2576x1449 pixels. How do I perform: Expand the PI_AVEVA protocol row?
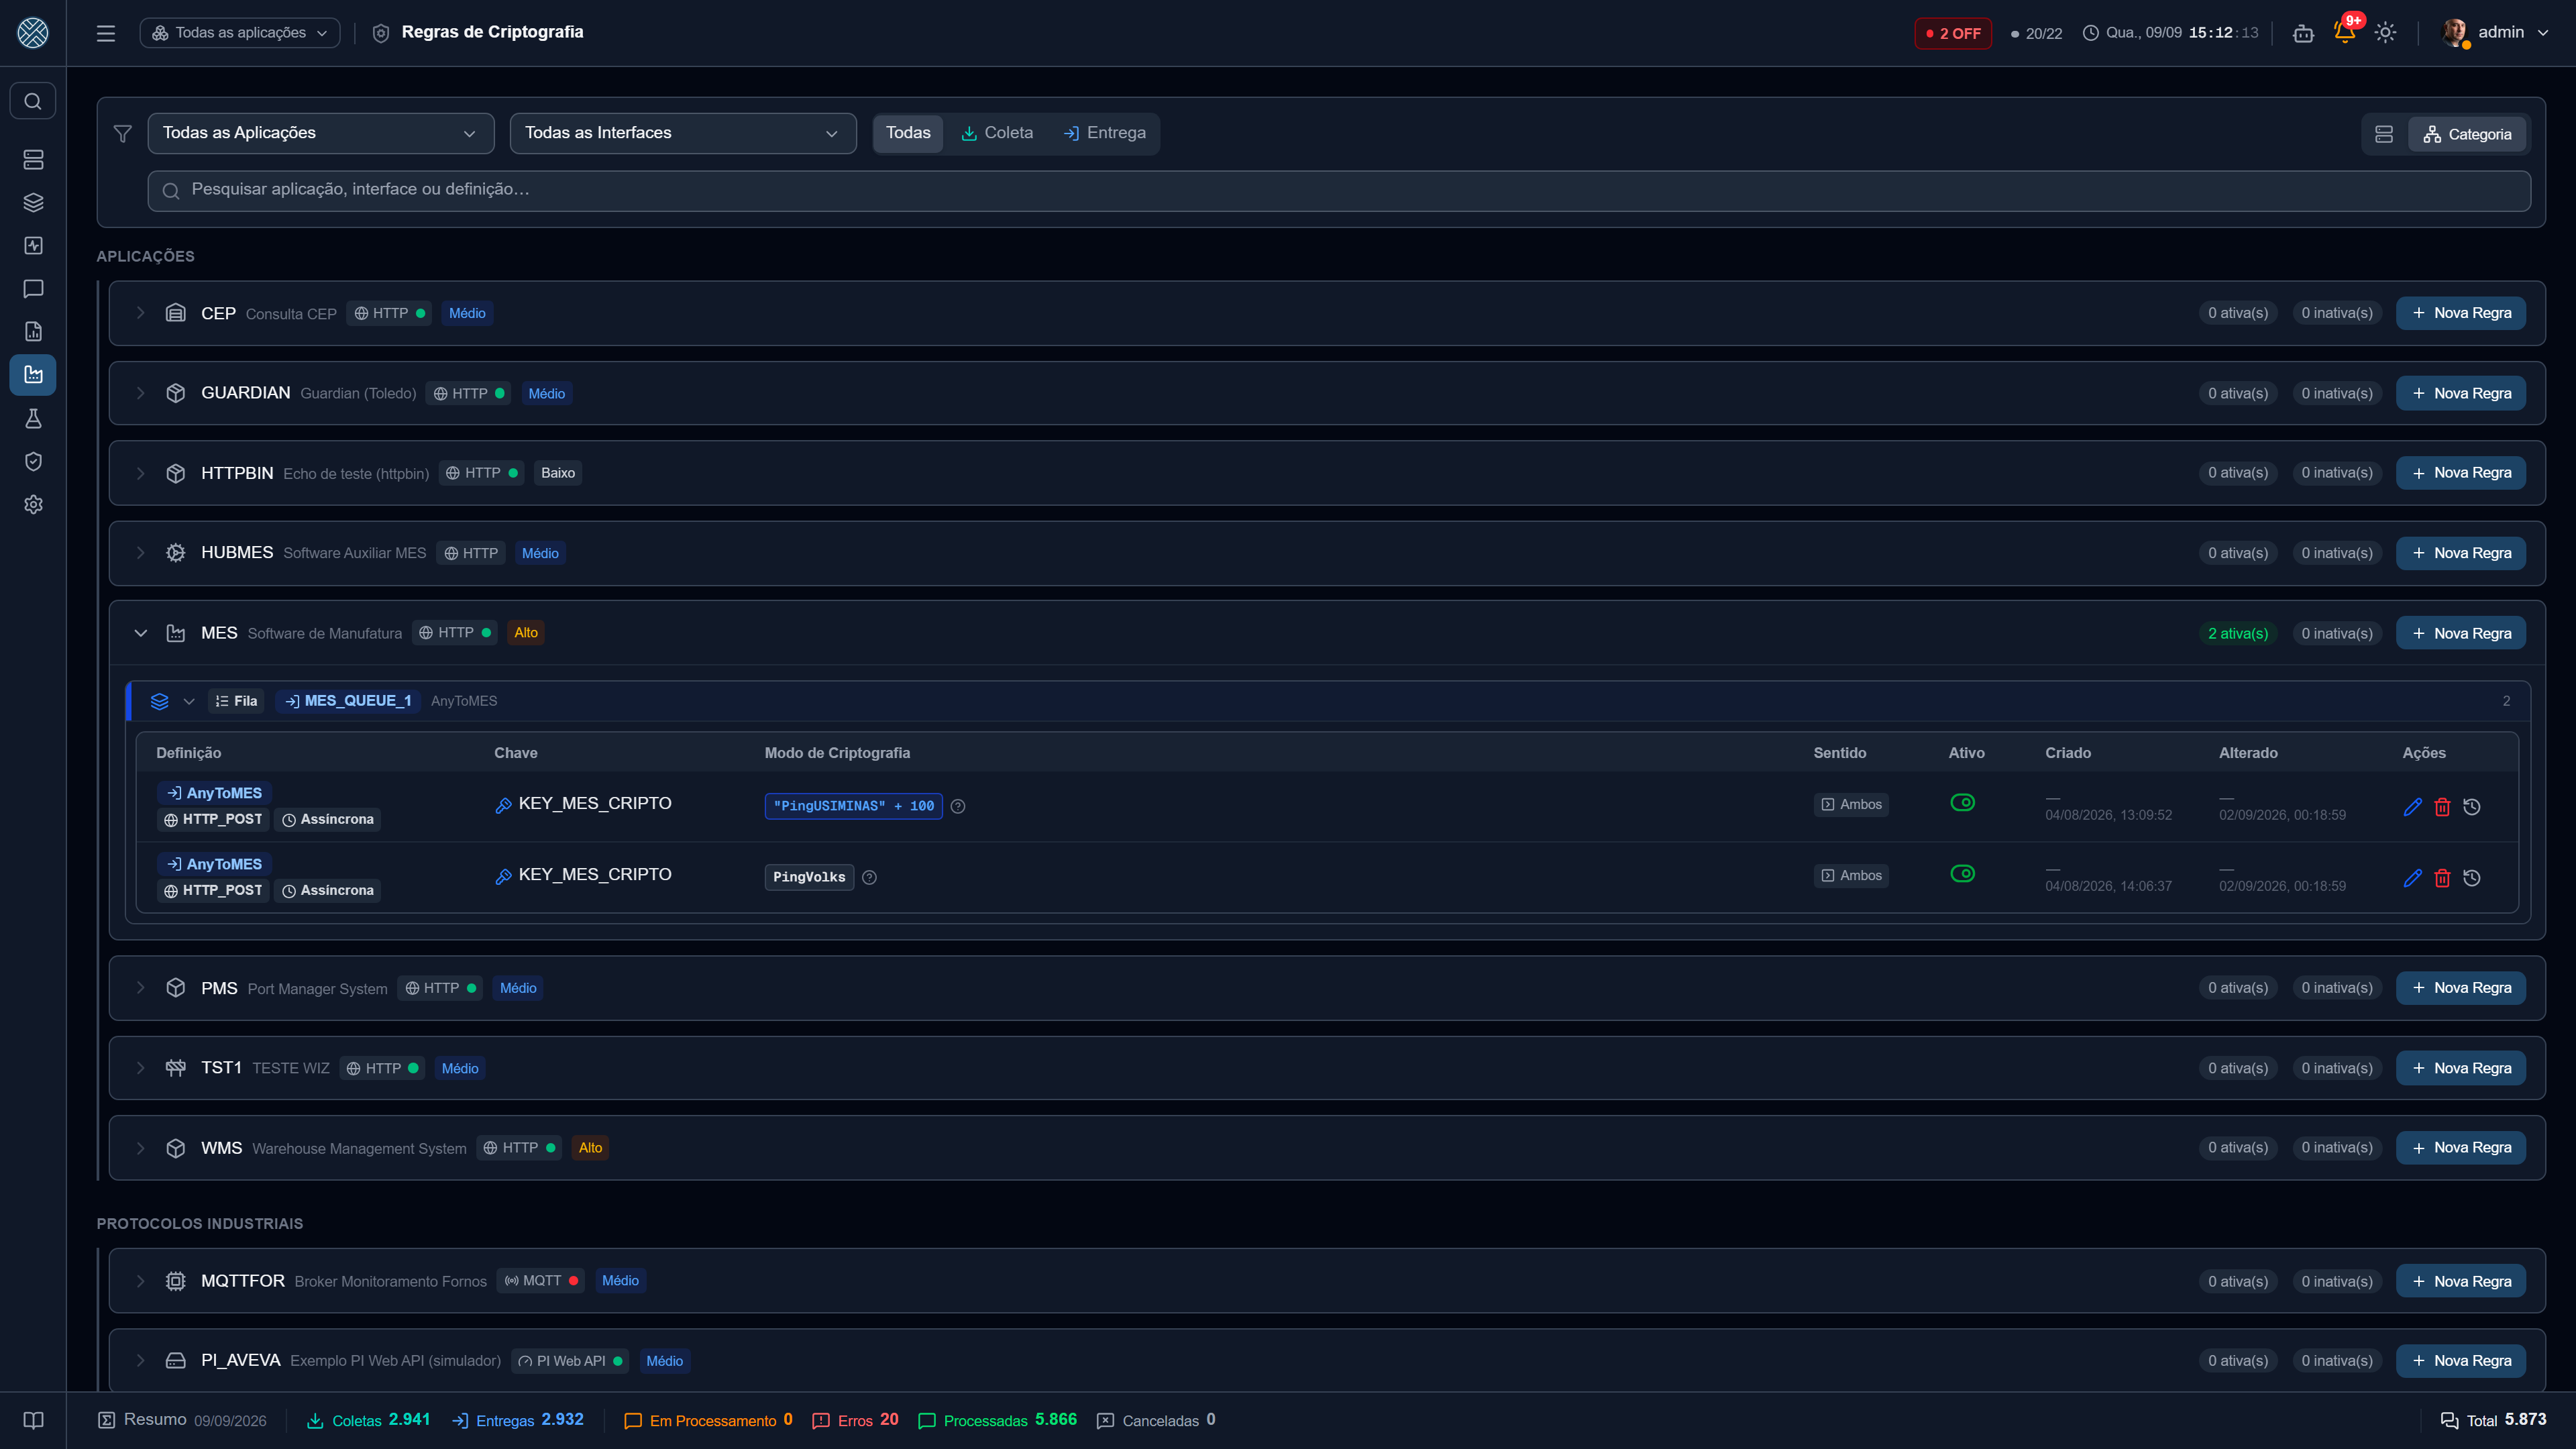(141, 1361)
